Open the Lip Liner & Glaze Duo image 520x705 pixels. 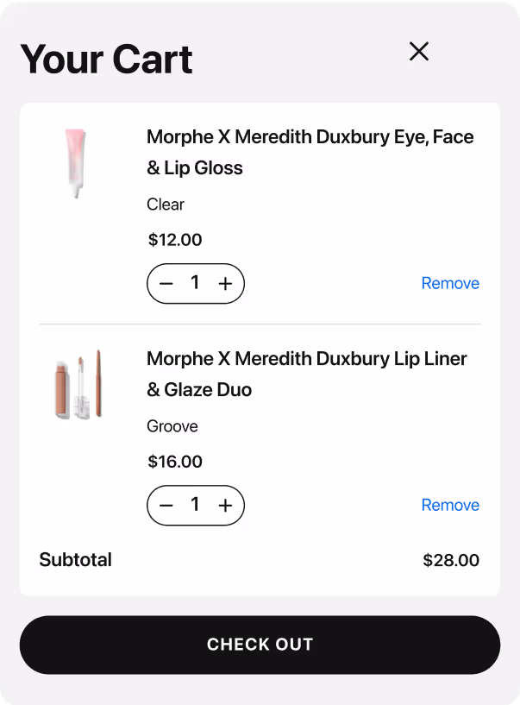(75, 385)
